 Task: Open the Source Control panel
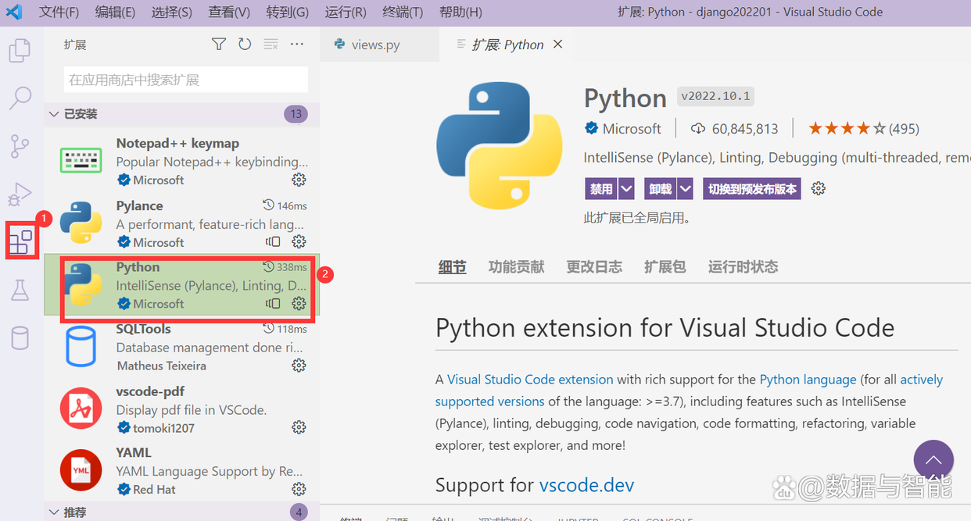(x=20, y=146)
